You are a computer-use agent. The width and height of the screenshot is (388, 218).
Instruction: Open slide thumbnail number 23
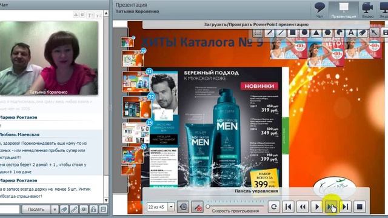tap(136, 133)
